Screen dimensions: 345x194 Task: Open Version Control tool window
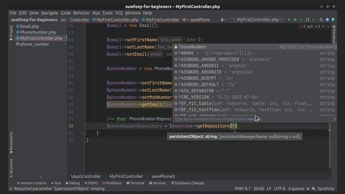(32, 183)
